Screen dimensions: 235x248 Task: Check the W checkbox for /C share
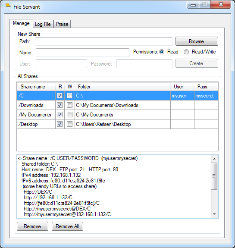(x=69, y=95)
